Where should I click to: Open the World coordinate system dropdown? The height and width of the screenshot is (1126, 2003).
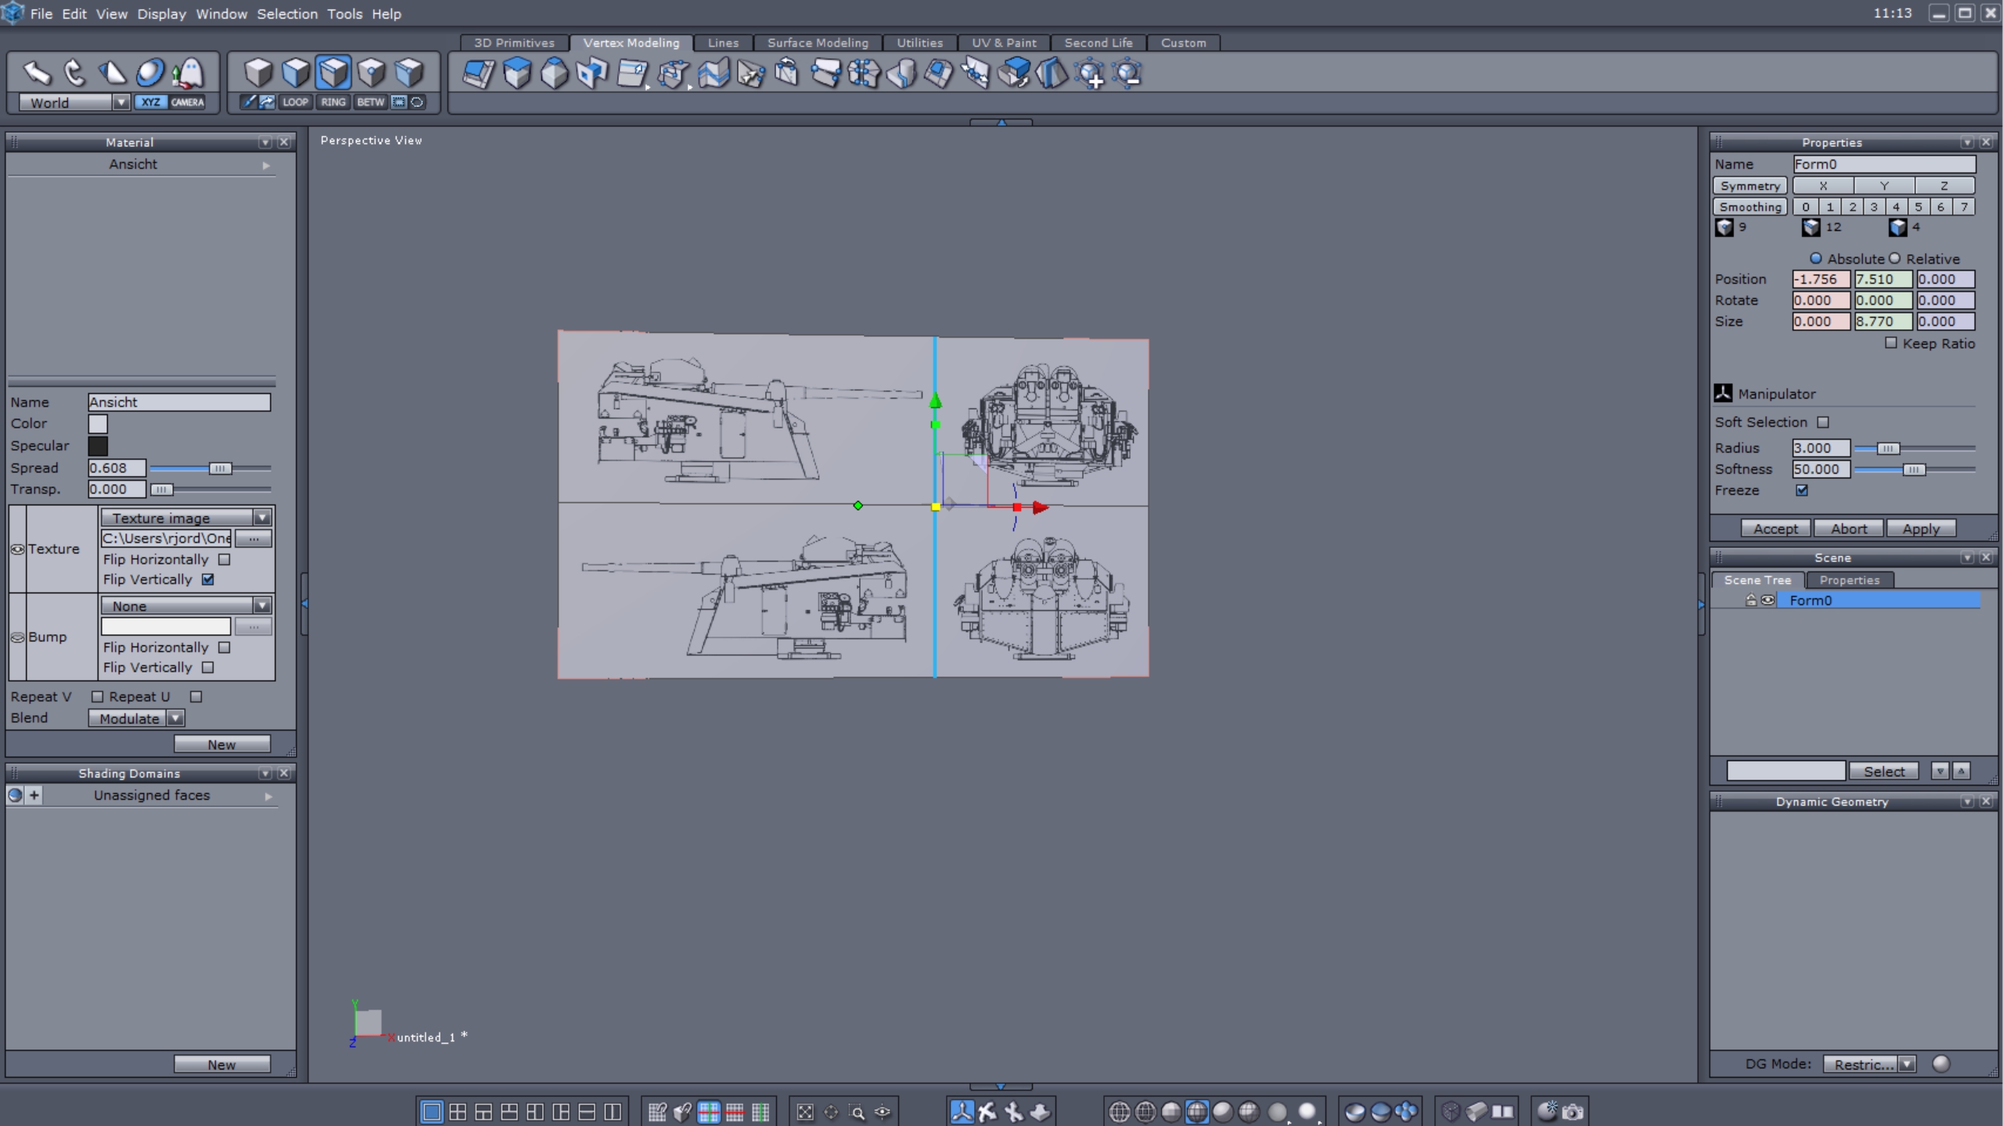[120, 102]
